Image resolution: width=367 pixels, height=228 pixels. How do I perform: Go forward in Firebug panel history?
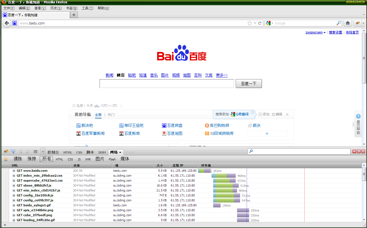point(27,152)
